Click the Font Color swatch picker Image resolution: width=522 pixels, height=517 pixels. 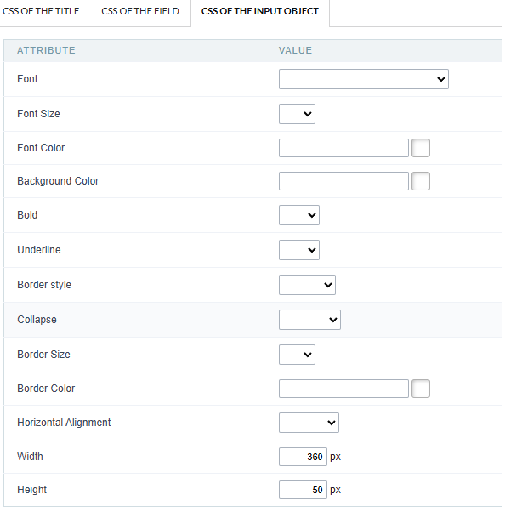coord(421,148)
